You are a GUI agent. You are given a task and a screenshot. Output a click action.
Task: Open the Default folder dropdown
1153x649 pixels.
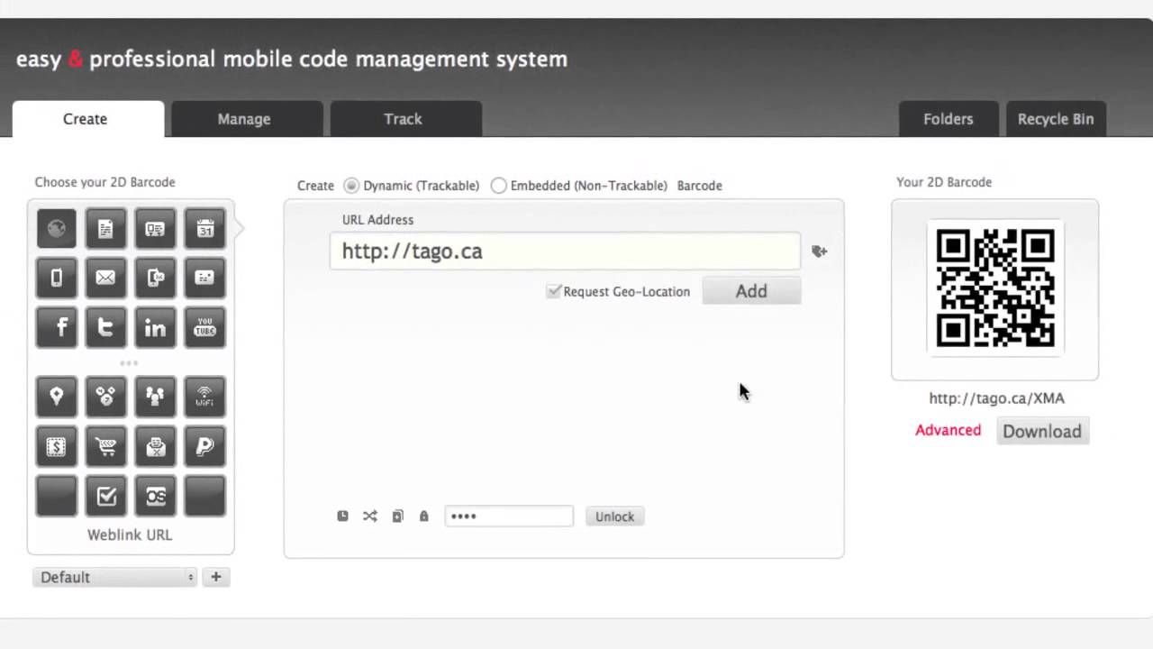(115, 577)
